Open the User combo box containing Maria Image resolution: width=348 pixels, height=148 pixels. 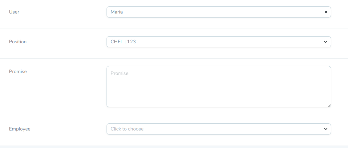216,12
